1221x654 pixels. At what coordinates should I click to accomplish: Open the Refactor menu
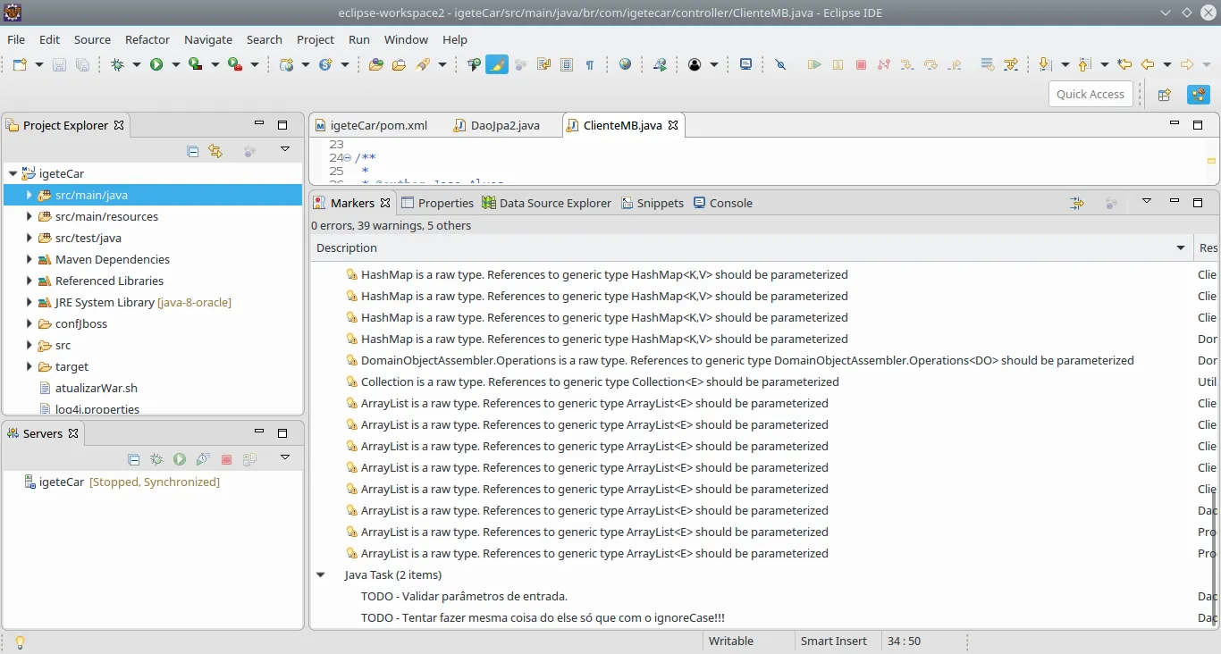[x=147, y=39]
